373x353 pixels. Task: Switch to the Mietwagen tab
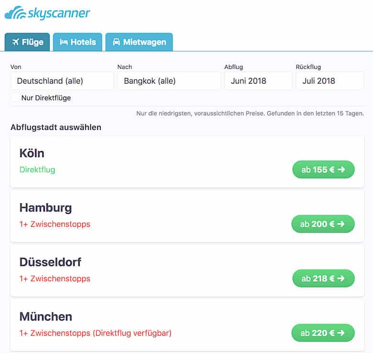[x=139, y=42]
